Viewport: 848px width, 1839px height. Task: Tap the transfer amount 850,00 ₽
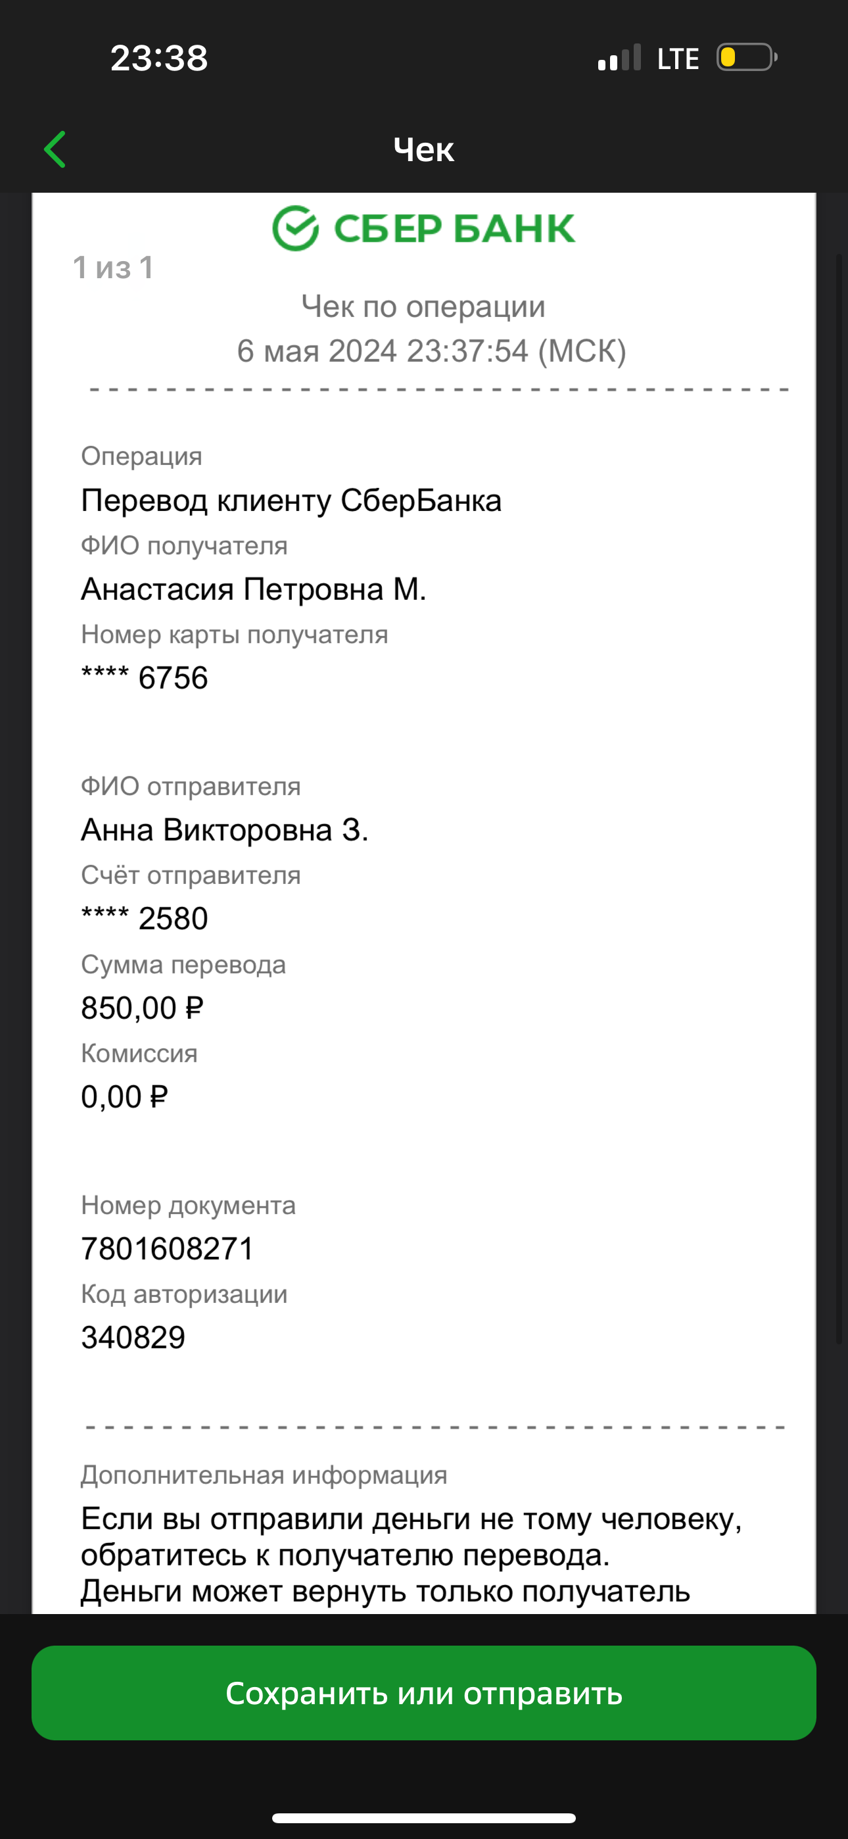pos(142,1008)
